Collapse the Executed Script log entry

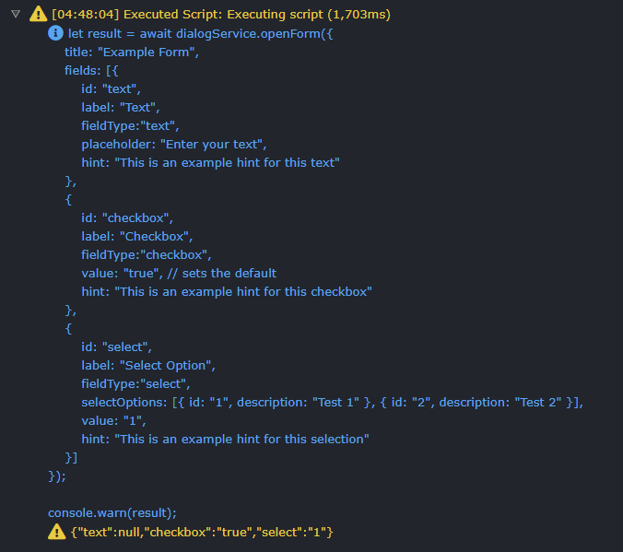tap(16, 15)
